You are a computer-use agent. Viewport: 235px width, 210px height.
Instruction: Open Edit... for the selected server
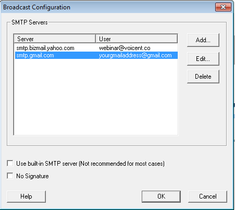point(203,59)
